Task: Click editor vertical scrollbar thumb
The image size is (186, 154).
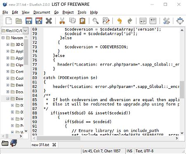Action: click(x=182, y=90)
